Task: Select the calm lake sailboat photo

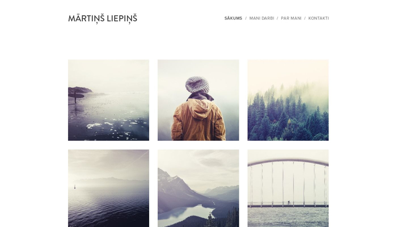Action: 109,188
